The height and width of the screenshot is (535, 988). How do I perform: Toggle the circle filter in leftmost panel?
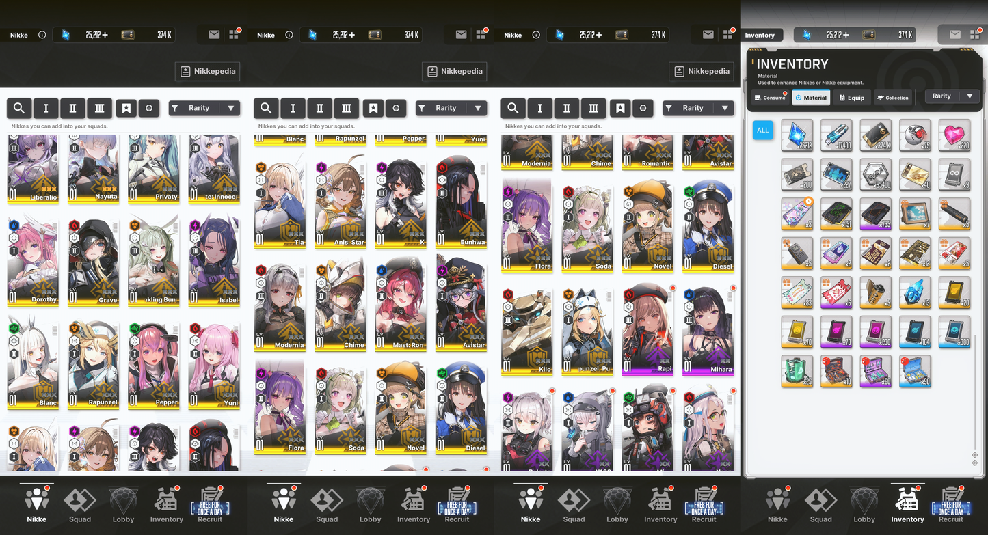point(149,108)
